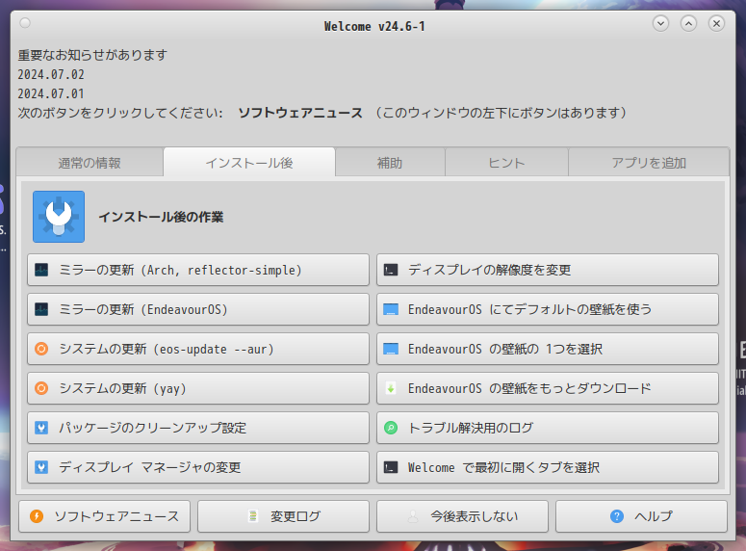The image size is (746, 551).
Task: Click the orange icon beside システムの更新 (yay)
Action: tap(41, 388)
